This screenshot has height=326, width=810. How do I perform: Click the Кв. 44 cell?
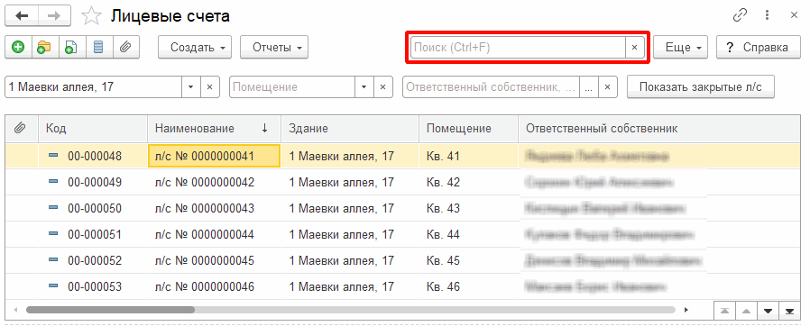point(468,235)
